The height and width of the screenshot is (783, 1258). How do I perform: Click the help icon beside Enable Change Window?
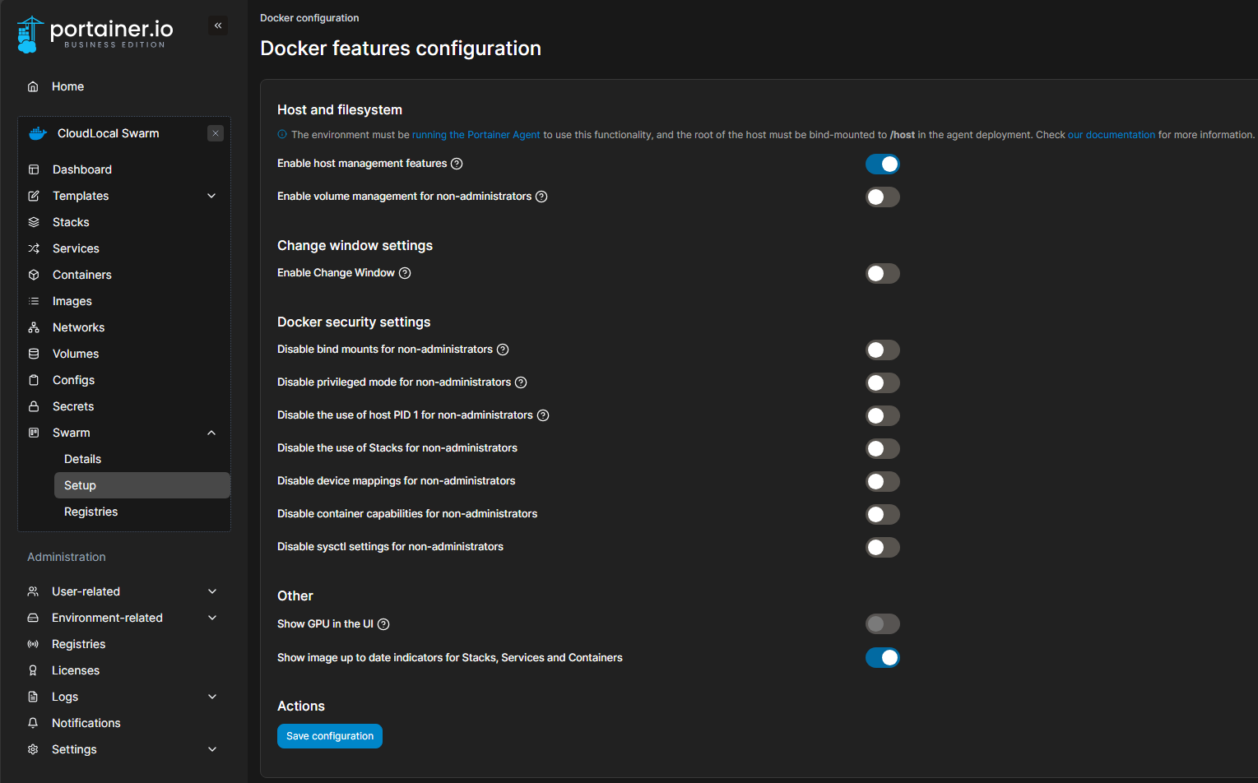(405, 273)
